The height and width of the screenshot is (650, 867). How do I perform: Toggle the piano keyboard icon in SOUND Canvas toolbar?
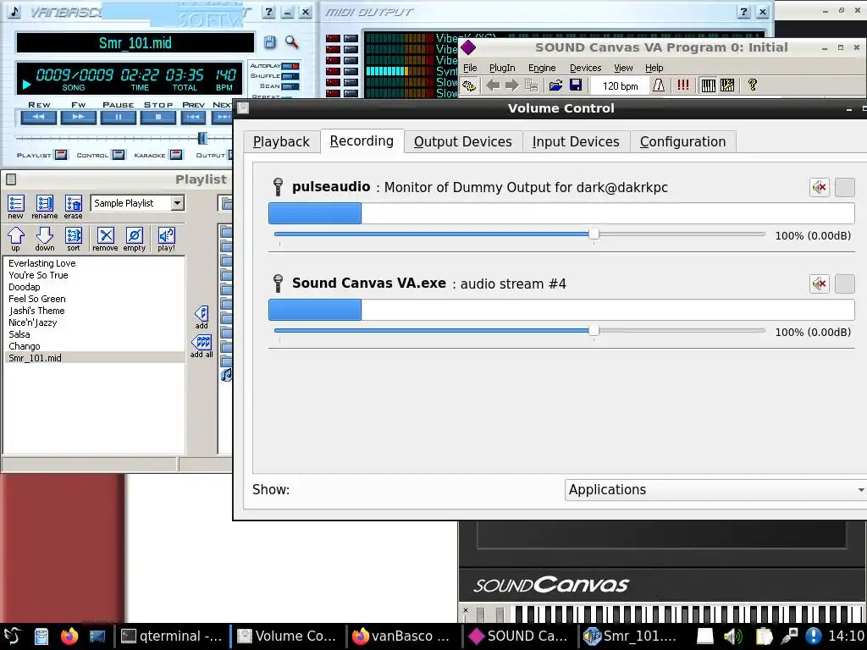709,85
